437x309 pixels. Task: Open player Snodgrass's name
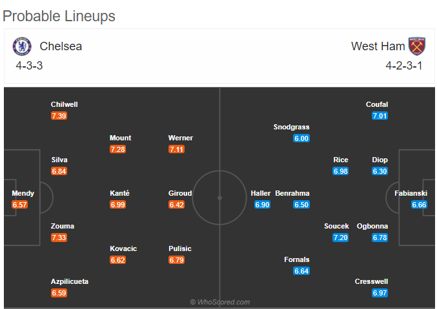click(291, 127)
